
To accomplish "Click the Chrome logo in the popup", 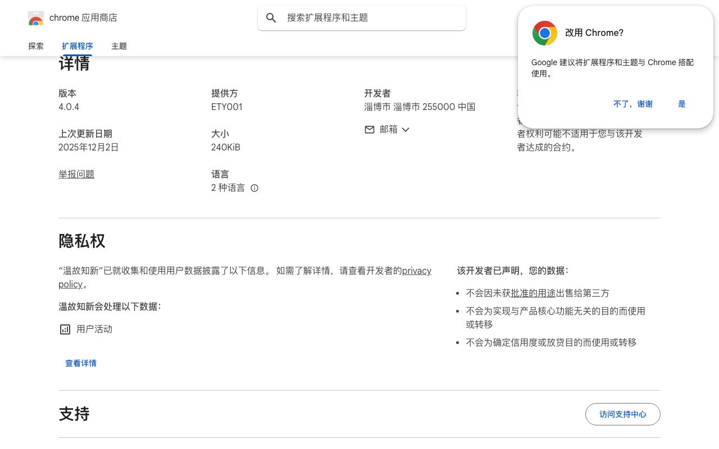I will pos(545,33).
